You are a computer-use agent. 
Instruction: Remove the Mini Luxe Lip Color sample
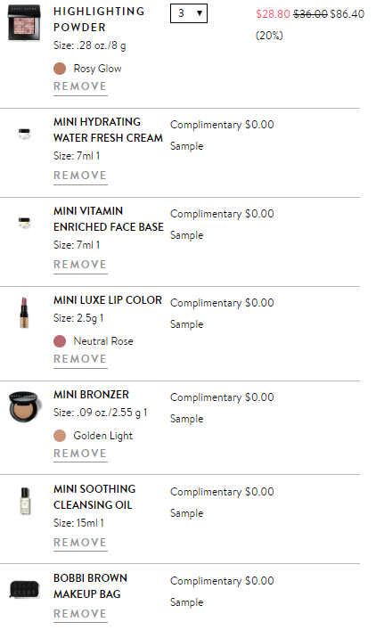click(80, 359)
